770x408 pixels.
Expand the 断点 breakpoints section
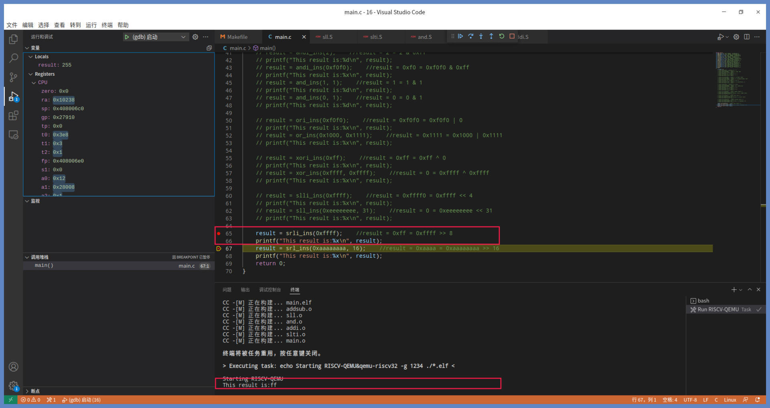[x=27, y=391]
